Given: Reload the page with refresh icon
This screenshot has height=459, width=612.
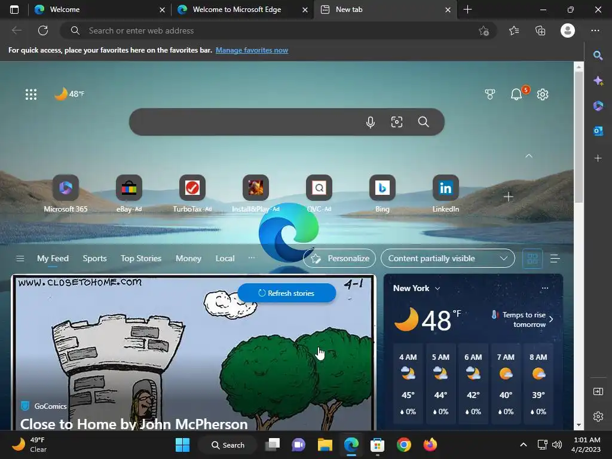Looking at the screenshot, I should coord(43,30).
